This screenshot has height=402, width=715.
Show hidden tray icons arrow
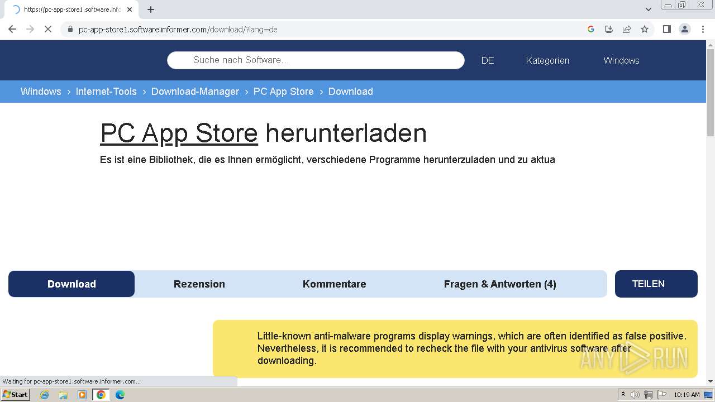click(623, 395)
